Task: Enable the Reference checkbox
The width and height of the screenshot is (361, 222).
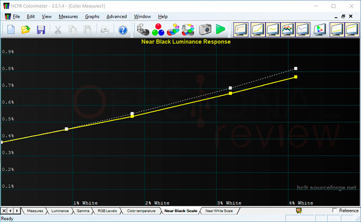Action: [x=335, y=210]
